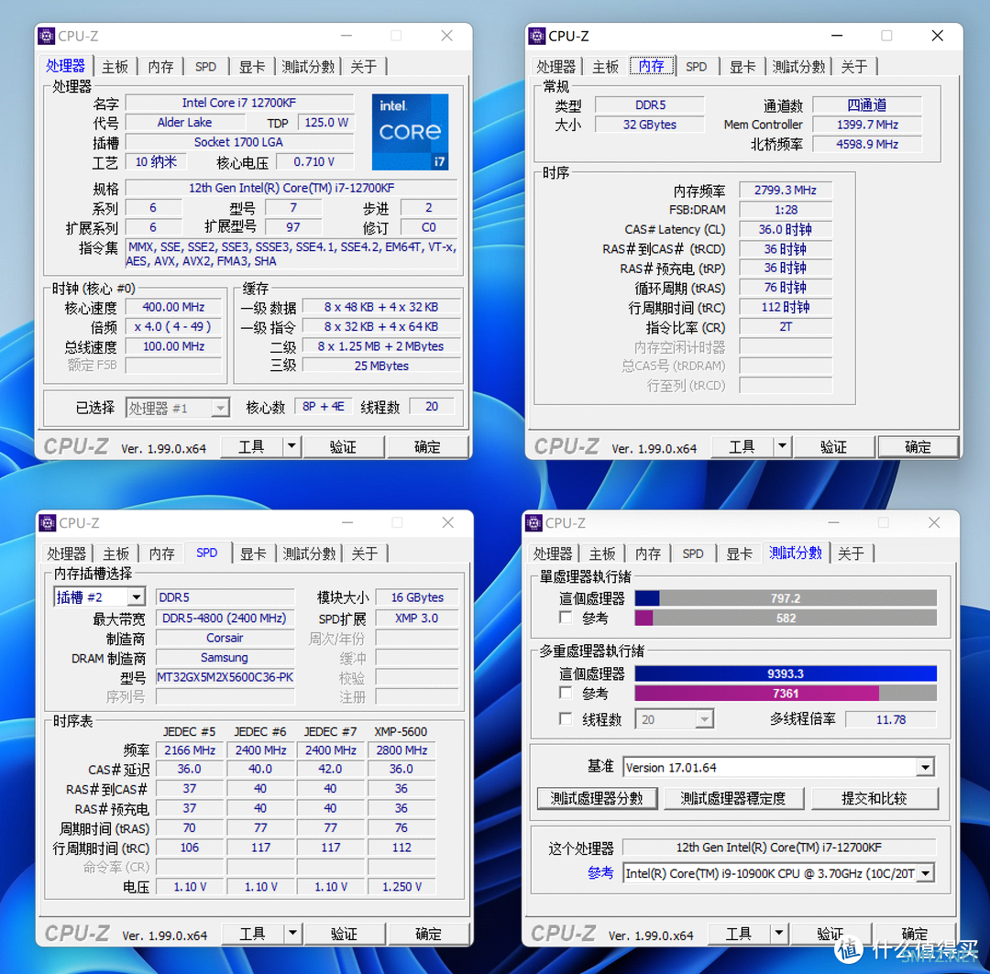This screenshot has height=974, width=990.
Task: Click the CAS# Latency 36.0 时钟 value
Action: (786, 229)
